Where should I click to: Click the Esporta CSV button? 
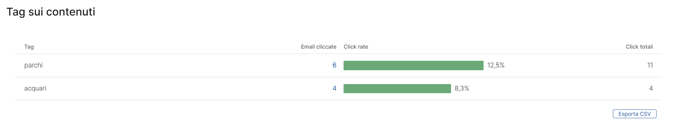pyautogui.click(x=634, y=114)
